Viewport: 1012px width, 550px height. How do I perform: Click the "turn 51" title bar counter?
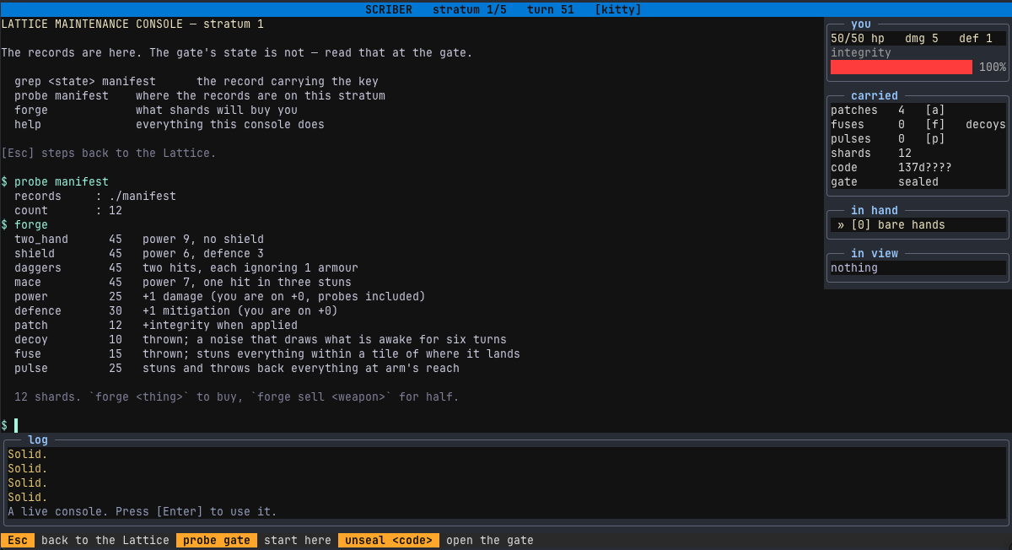pyautogui.click(x=551, y=9)
